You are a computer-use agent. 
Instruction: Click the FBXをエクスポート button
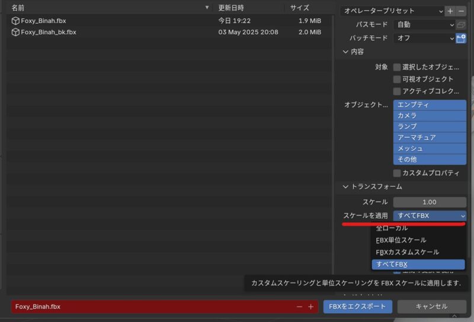click(357, 307)
